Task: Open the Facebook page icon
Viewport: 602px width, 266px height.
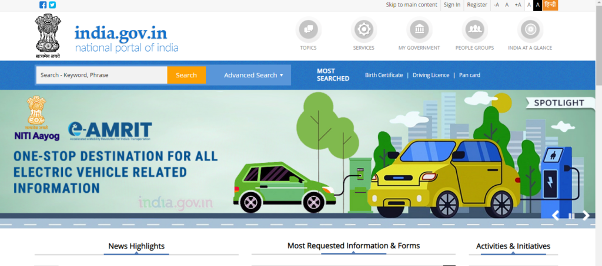Action: pos(43,5)
